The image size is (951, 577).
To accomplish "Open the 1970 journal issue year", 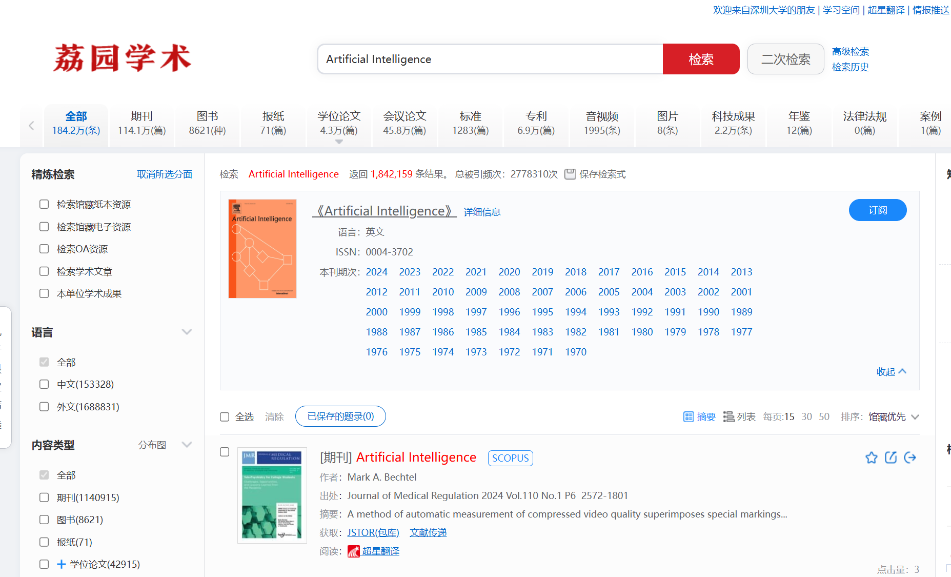I will pyautogui.click(x=576, y=352).
